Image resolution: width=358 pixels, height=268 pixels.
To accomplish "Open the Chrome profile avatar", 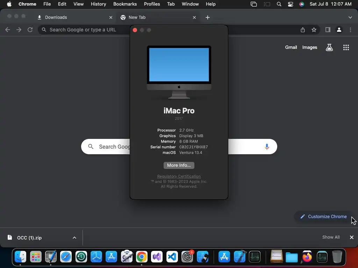I will pos(339,30).
